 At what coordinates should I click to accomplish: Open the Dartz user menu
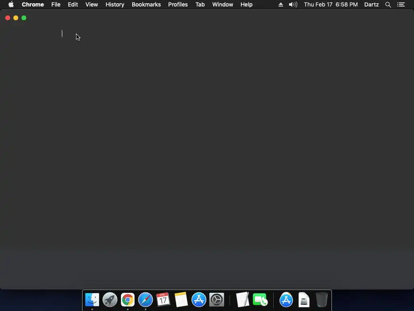tap(371, 4)
